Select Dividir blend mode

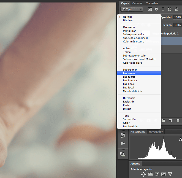[139, 109]
